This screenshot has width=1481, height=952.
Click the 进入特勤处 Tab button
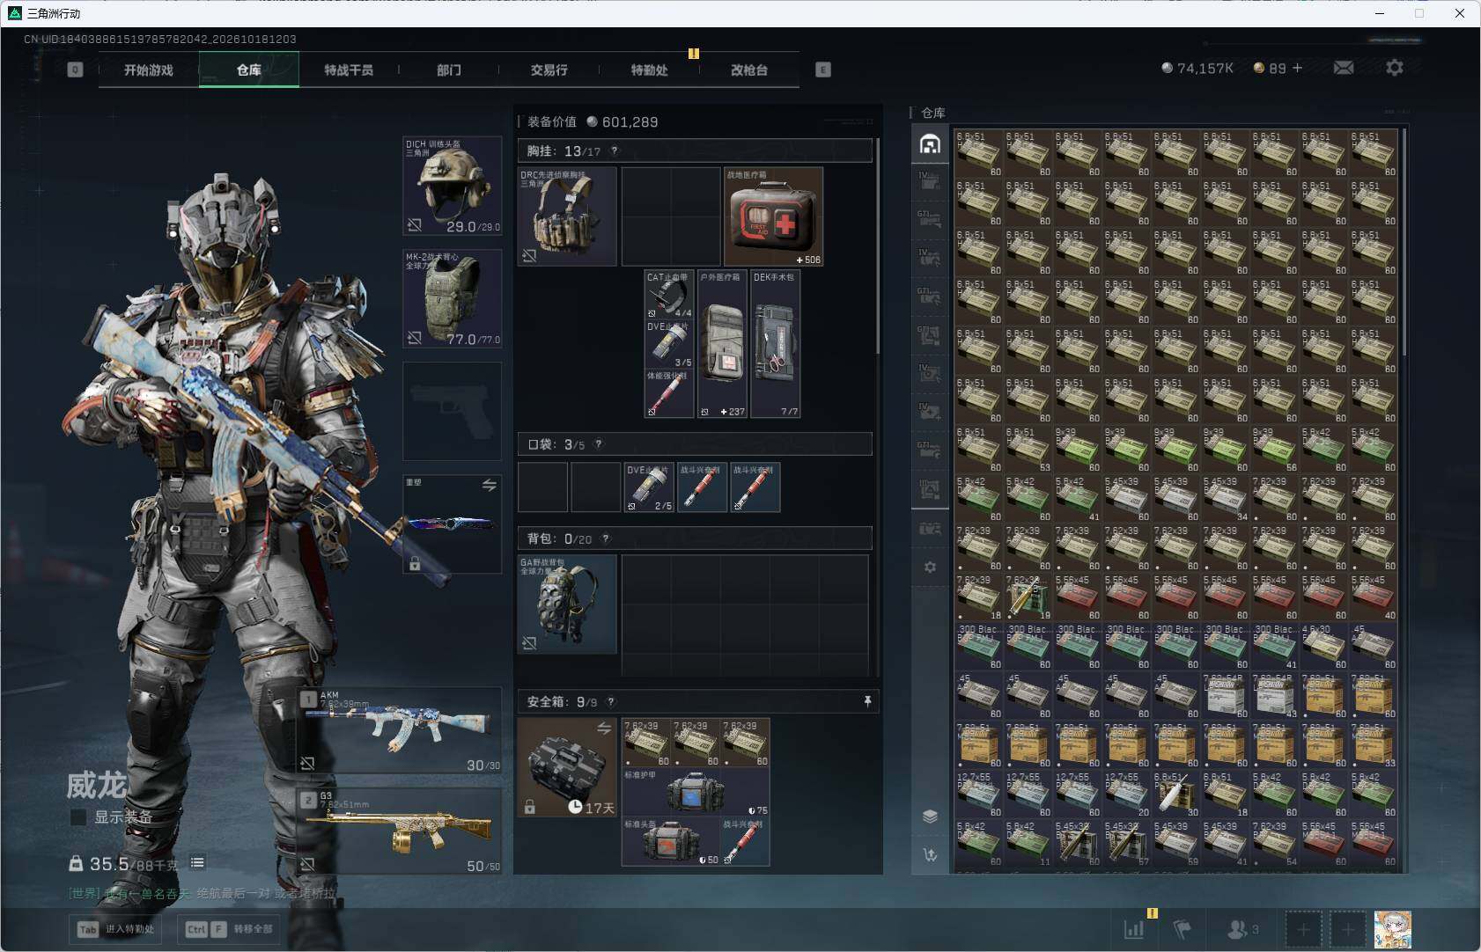tap(117, 929)
